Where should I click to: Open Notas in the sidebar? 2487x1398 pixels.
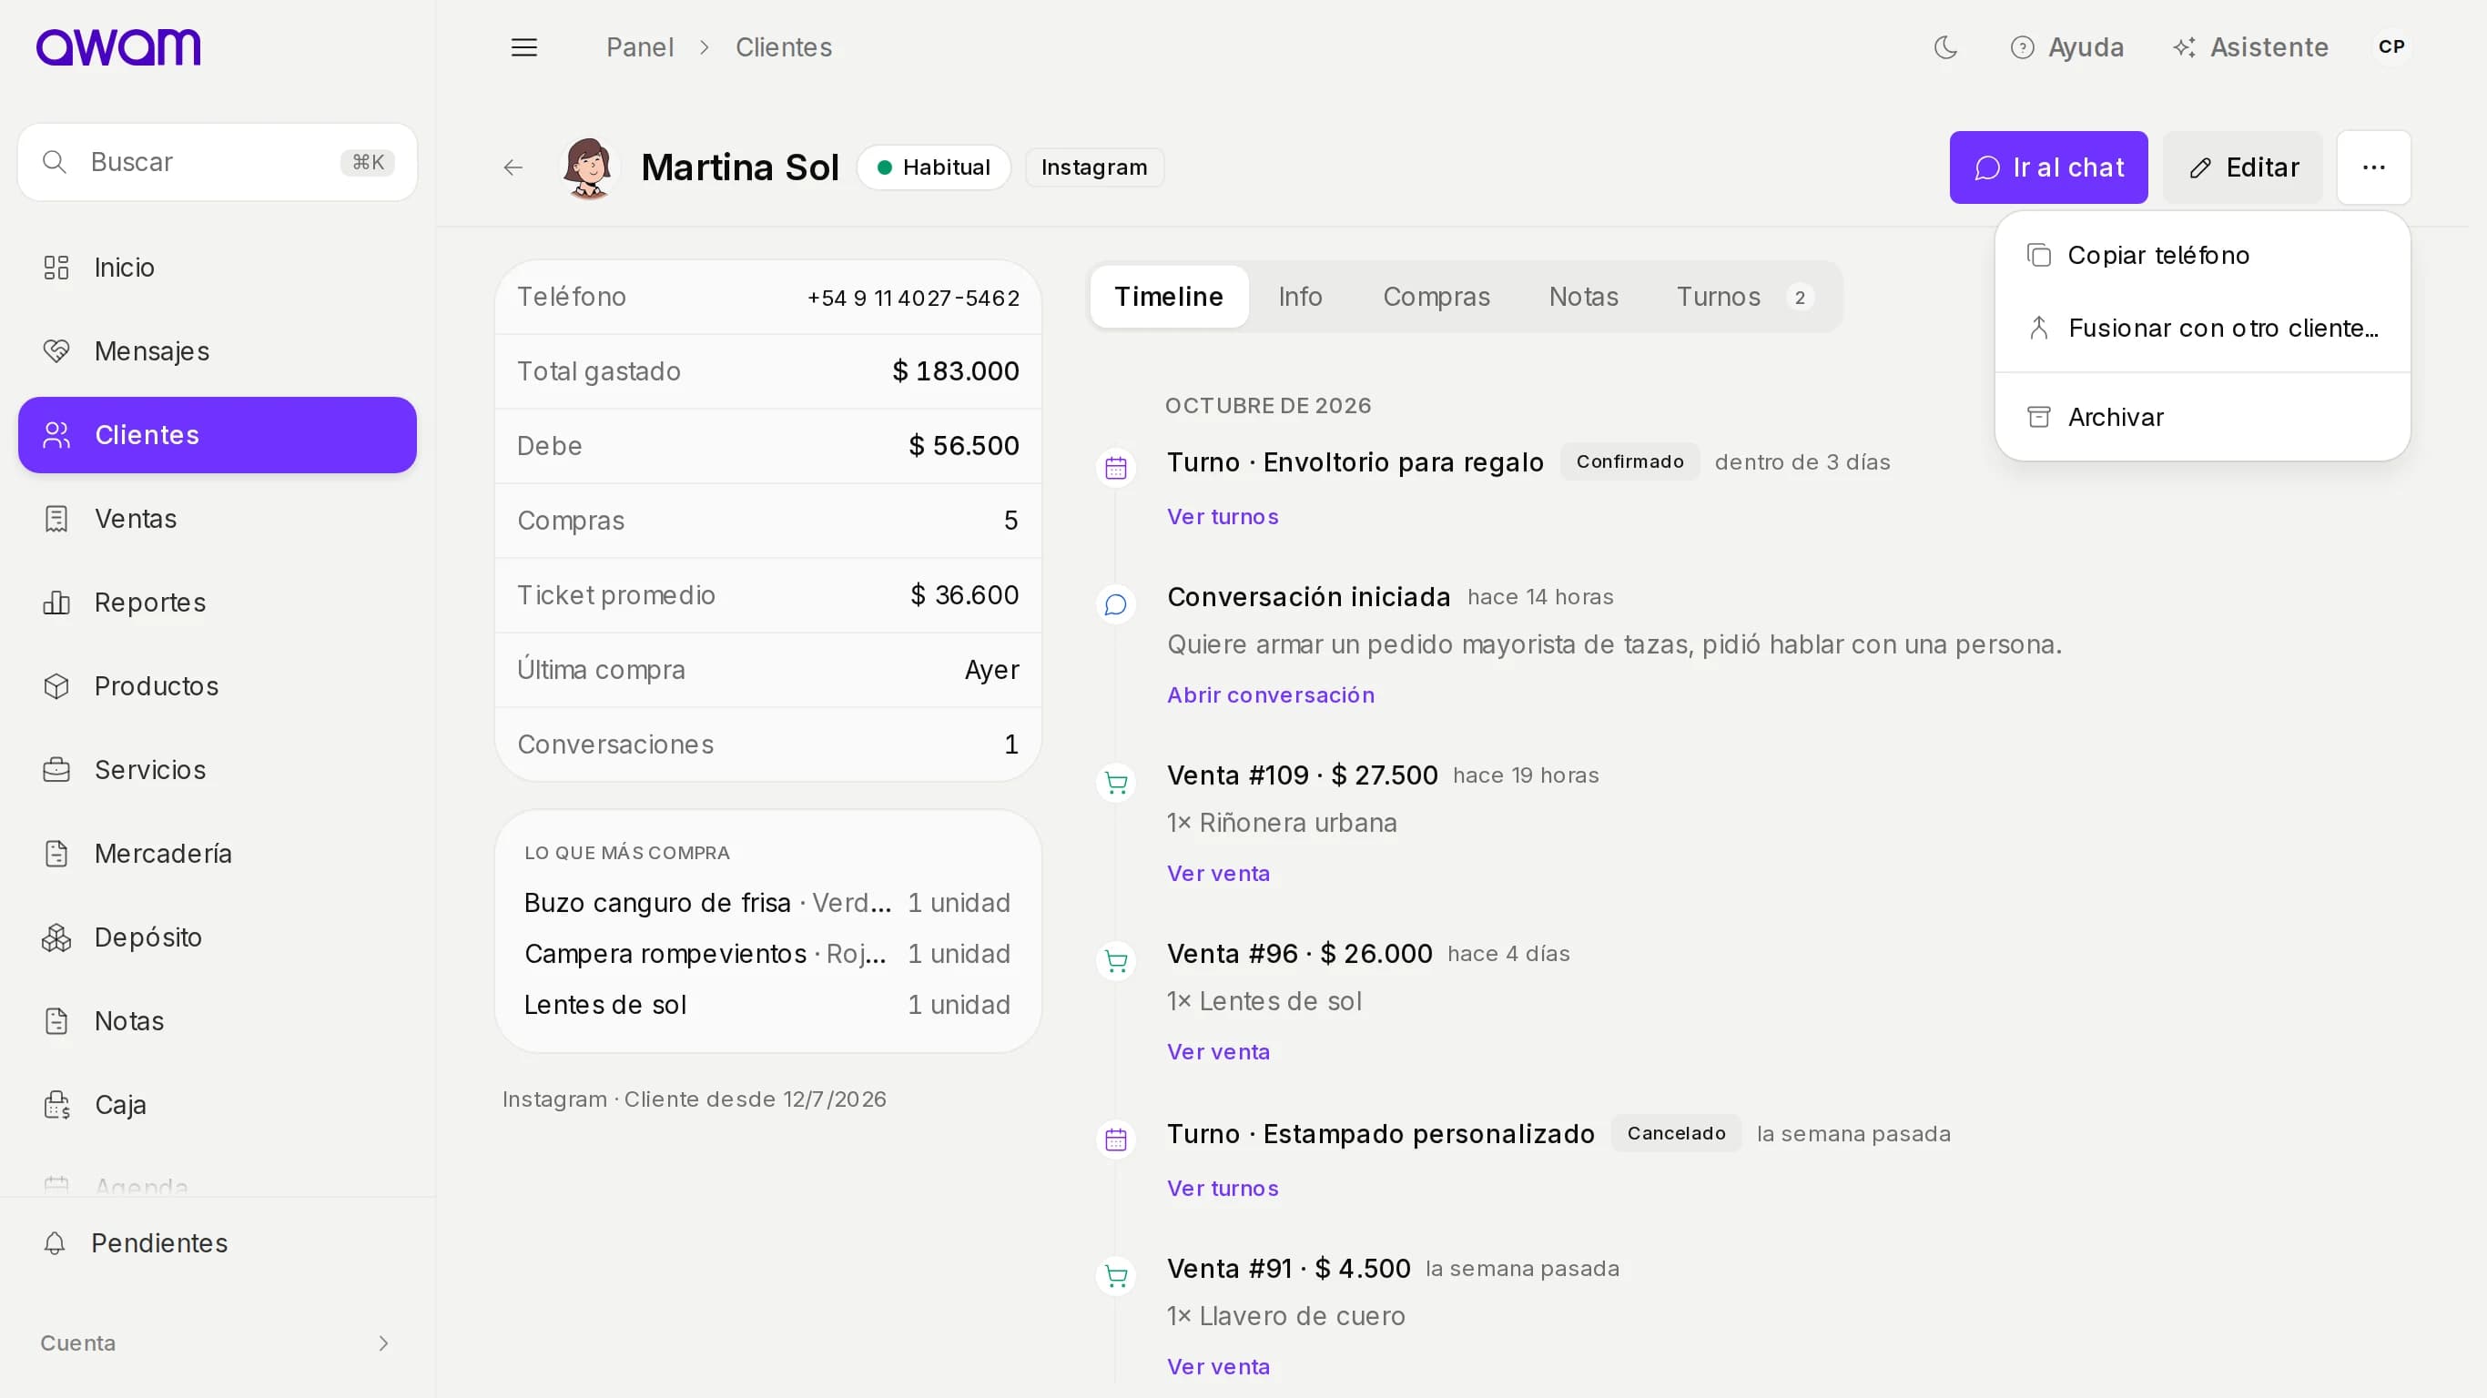click(218, 1020)
